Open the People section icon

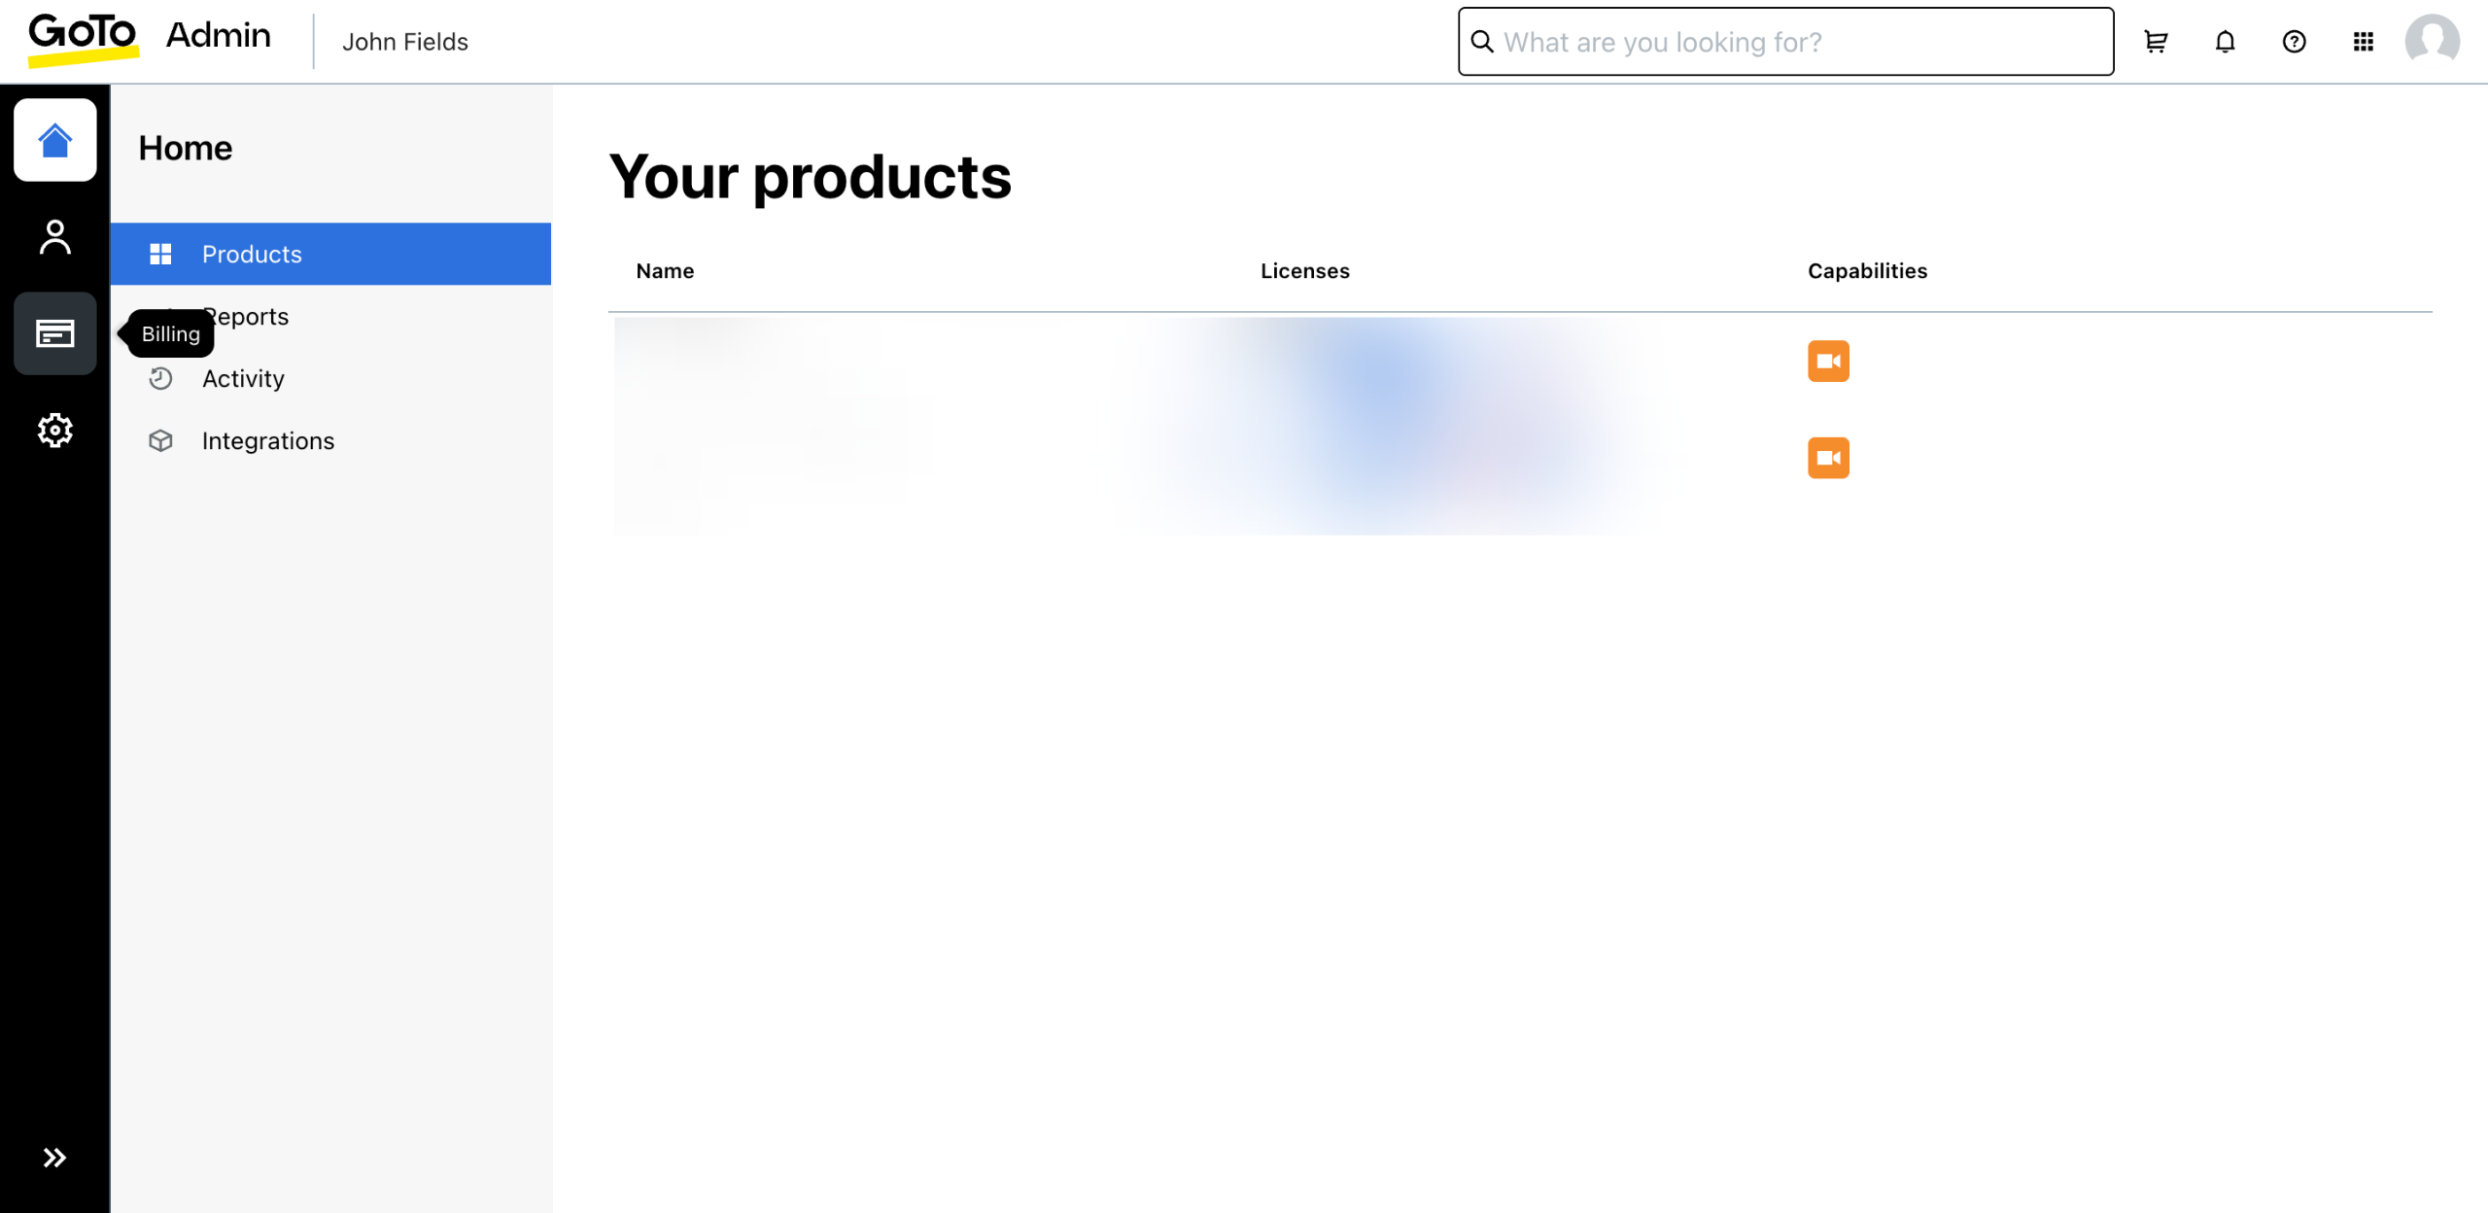click(54, 237)
